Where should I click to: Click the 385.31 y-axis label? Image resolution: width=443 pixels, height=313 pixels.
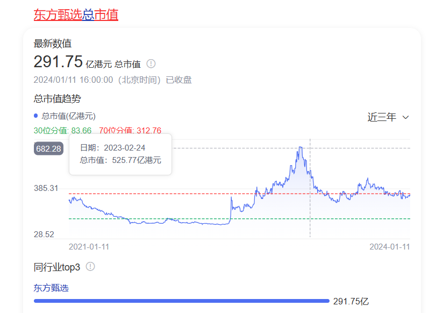click(47, 189)
